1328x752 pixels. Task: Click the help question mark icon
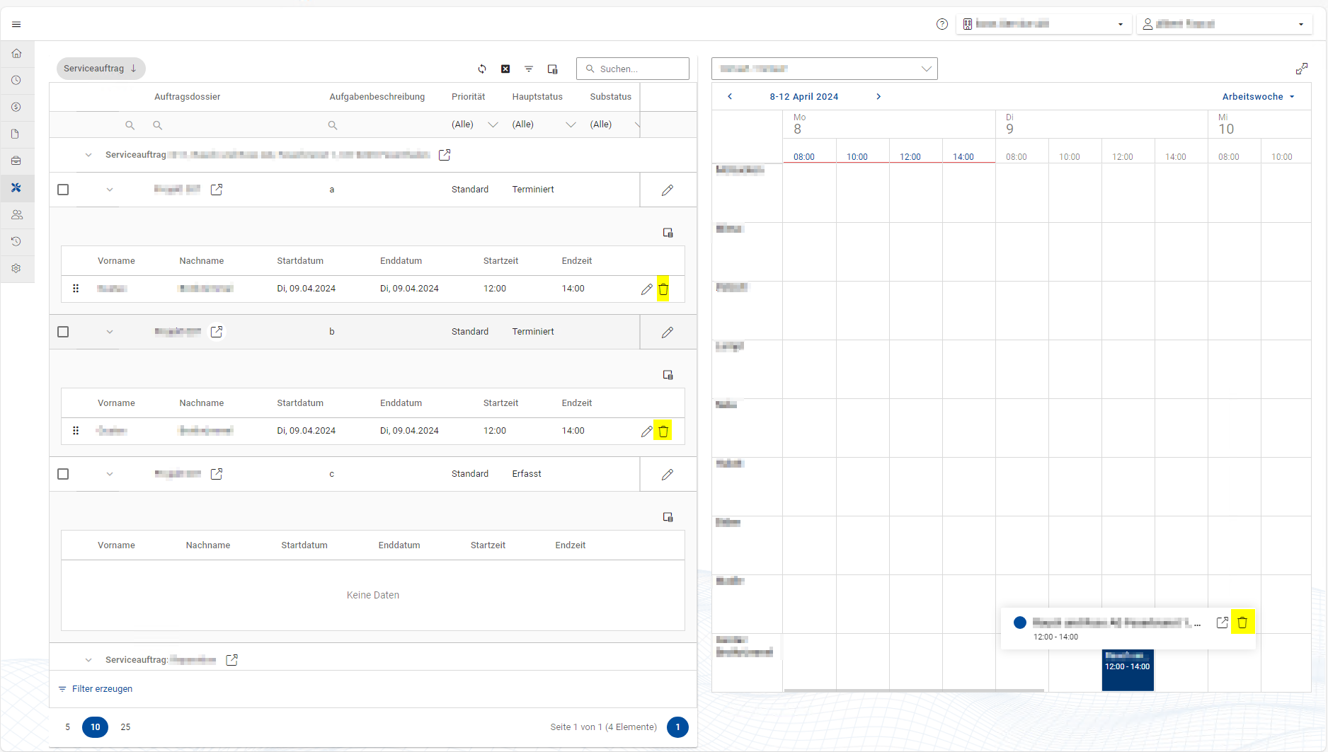tap(941, 24)
